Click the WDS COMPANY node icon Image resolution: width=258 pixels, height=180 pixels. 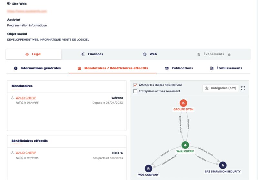[x=148, y=168]
